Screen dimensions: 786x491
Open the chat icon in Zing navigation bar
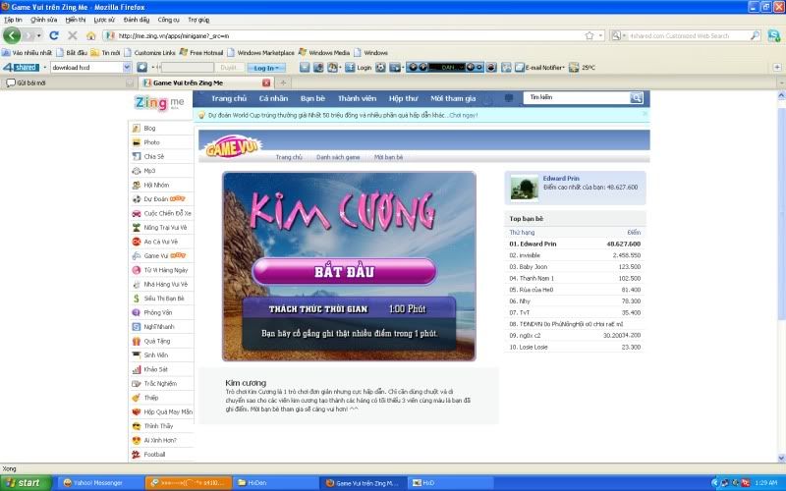(509, 98)
